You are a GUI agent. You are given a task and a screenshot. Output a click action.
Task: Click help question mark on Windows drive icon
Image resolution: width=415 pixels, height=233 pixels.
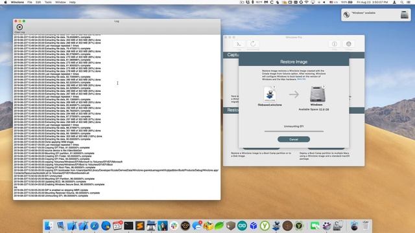tap(324, 87)
